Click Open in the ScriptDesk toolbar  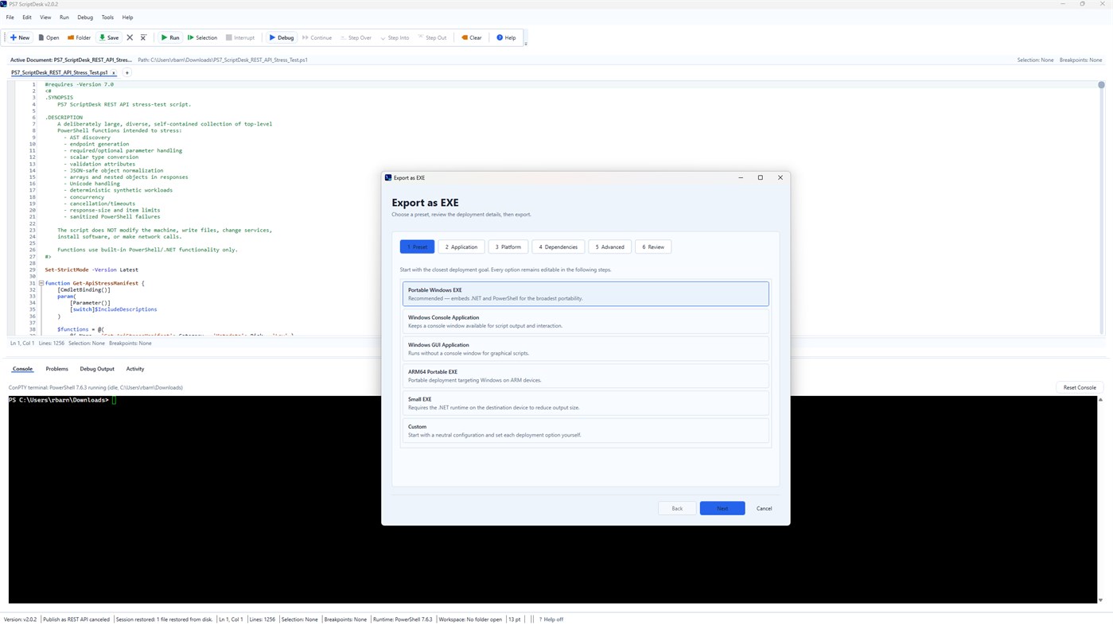pyautogui.click(x=49, y=37)
